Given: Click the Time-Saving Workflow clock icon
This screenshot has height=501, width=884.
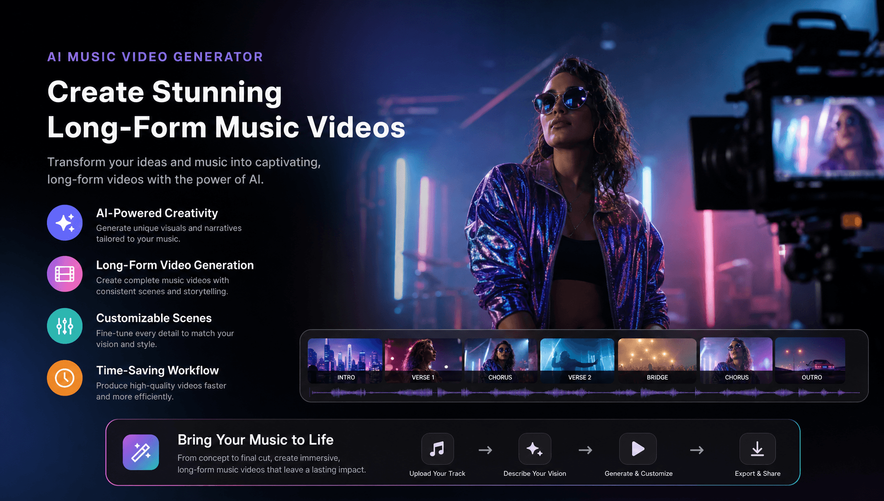Looking at the screenshot, I should pos(65,378).
